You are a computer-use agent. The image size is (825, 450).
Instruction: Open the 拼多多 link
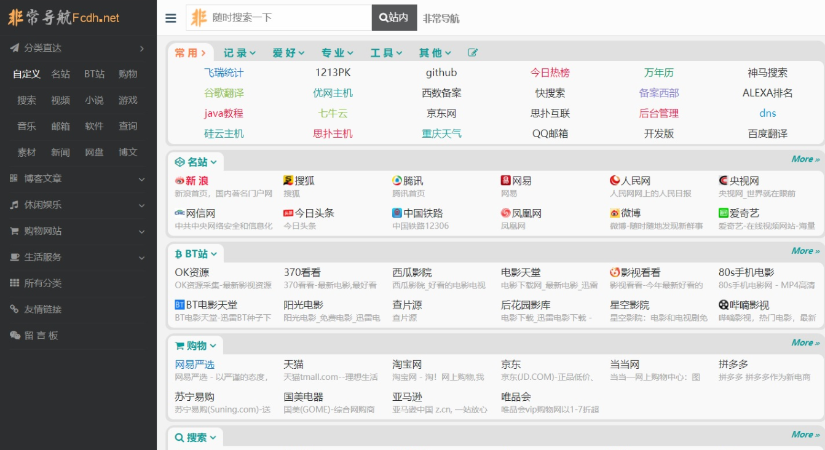[x=733, y=365]
